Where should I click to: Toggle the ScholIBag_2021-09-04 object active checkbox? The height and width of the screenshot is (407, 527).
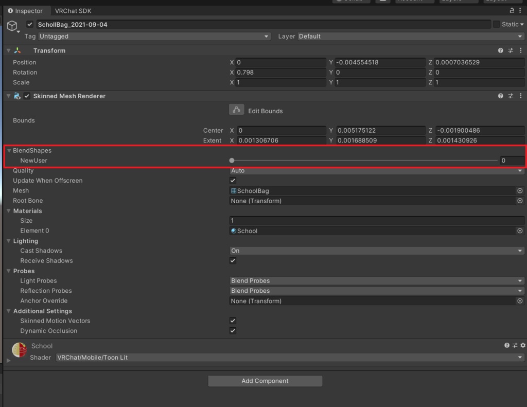pos(30,24)
